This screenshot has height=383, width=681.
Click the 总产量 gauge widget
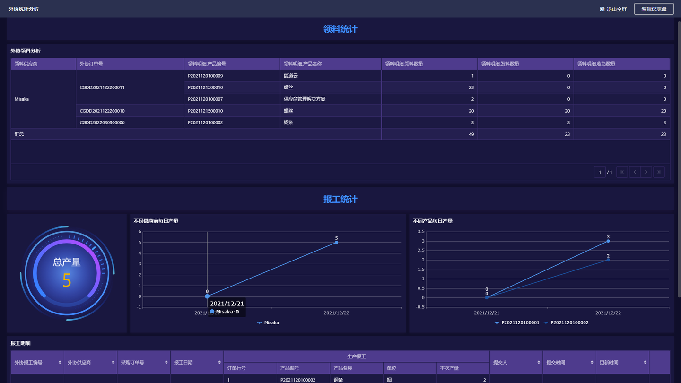tap(67, 273)
